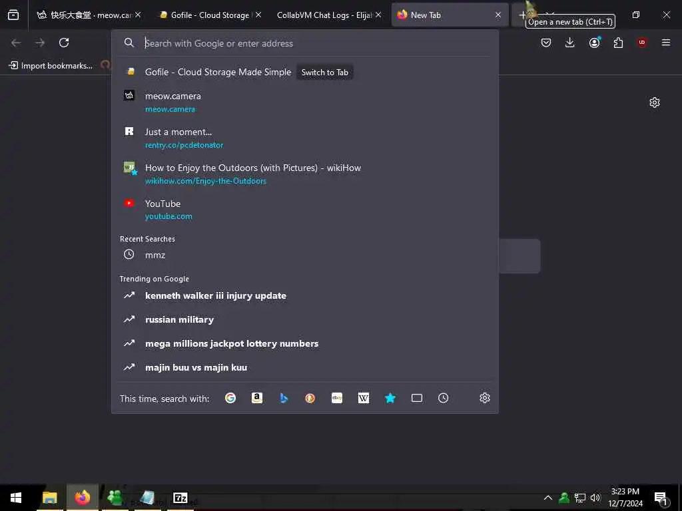Open the Firefox account icon
This screenshot has width=682, height=511.
click(594, 43)
